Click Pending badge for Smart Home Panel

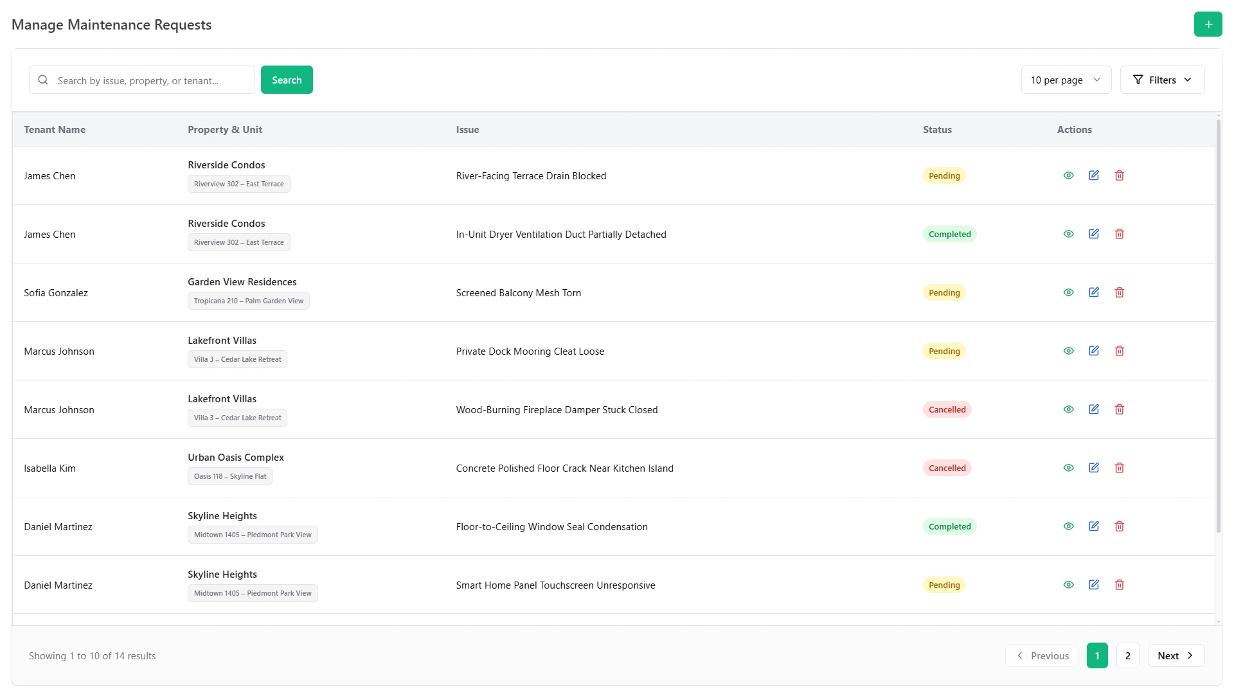click(944, 585)
